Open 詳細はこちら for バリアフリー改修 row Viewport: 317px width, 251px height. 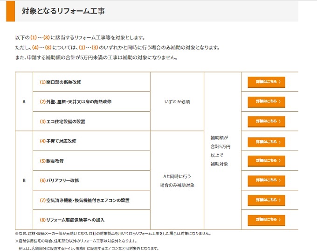[266, 180]
